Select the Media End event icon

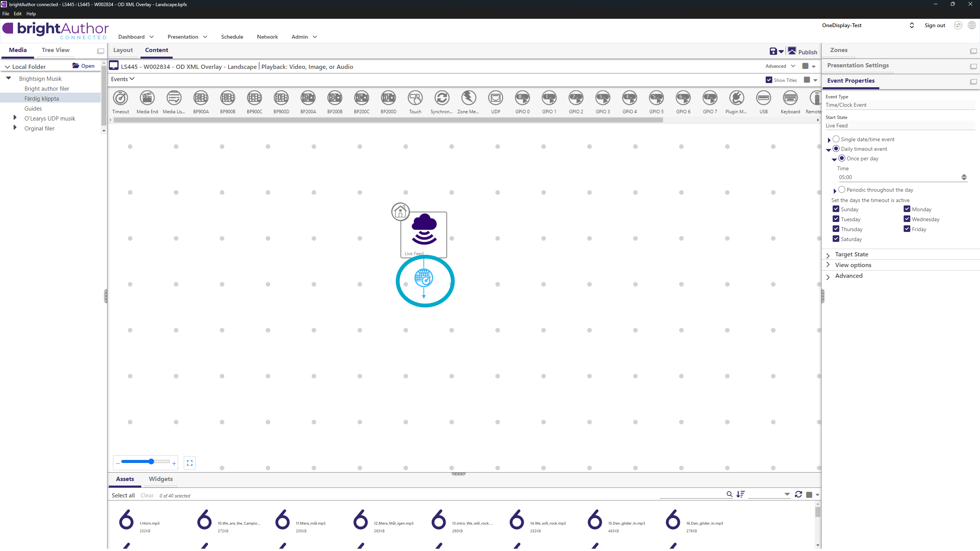[x=147, y=98]
